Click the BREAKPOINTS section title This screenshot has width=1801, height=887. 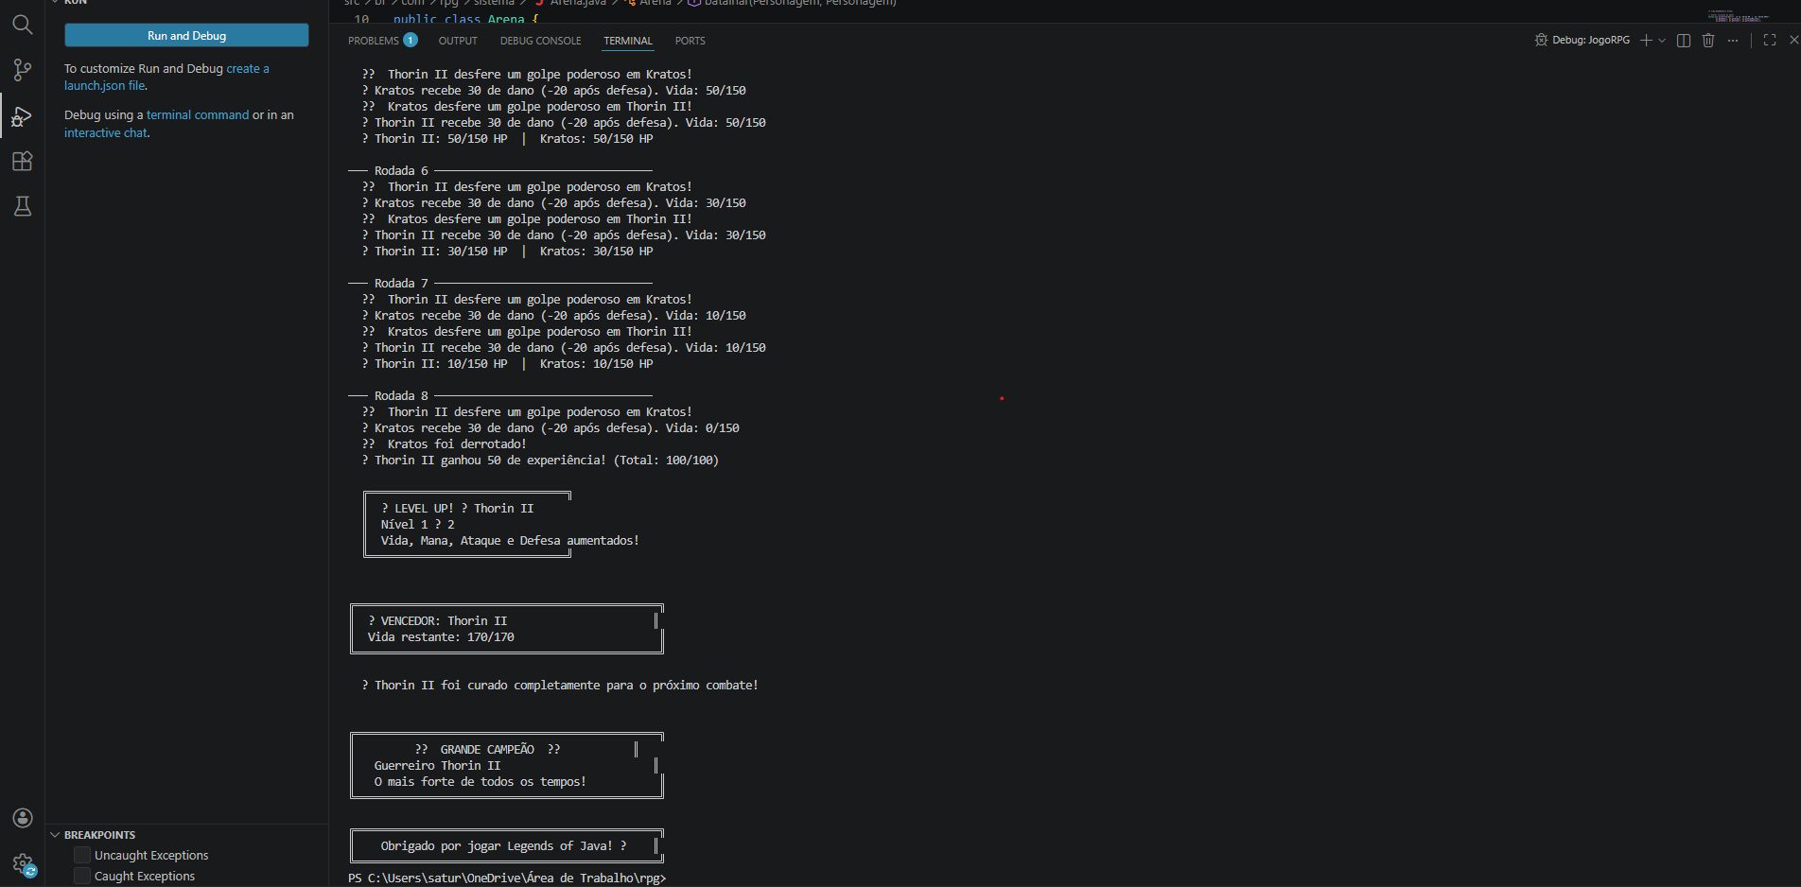coord(99,835)
